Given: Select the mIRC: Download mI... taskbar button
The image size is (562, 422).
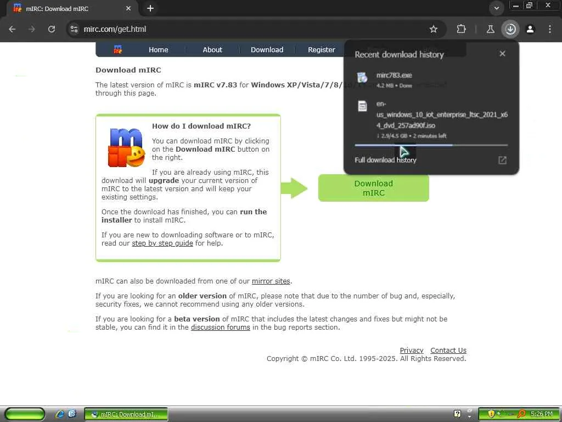Looking at the screenshot, I should 126,414.
